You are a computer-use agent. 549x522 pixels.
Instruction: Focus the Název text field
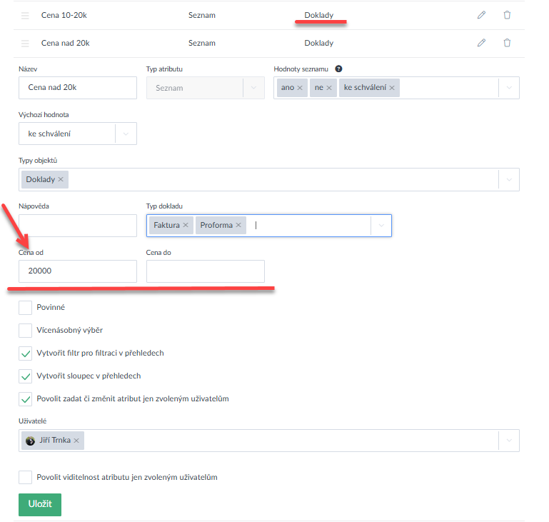pos(77,88)
